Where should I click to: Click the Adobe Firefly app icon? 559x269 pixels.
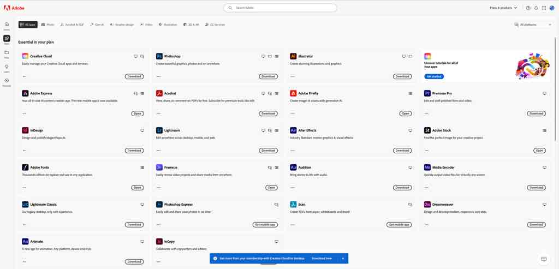(293, 93)
